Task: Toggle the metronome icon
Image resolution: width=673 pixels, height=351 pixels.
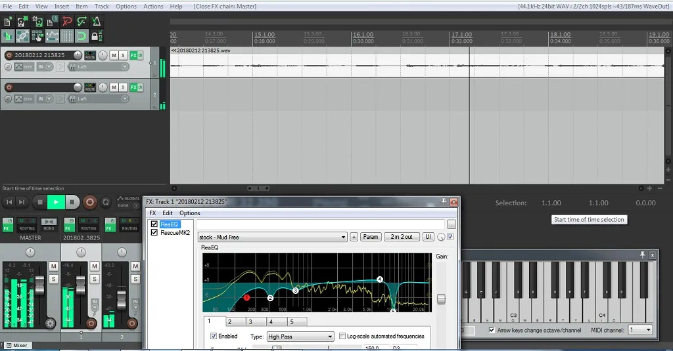Action: pyautogui.click(x=96, y=22)
